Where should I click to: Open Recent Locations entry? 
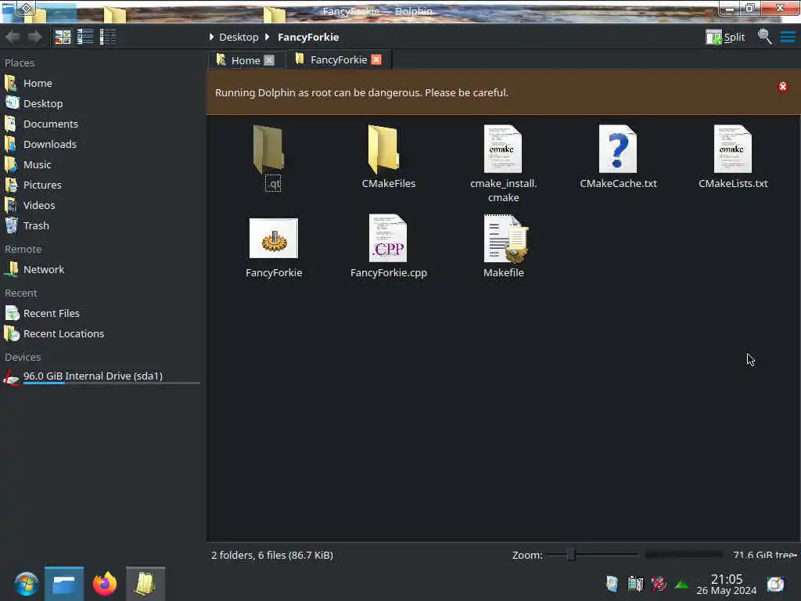pos(102,333)
